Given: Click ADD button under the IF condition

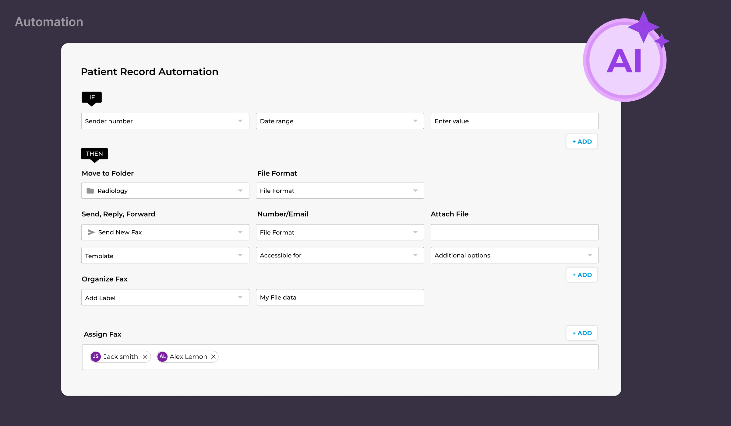Looking at the screenshot, I should coord(582,141).
